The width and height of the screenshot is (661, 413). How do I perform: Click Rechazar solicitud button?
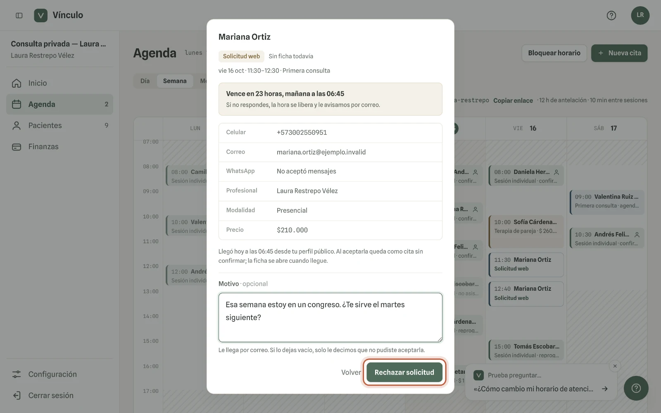pyautogui.click(x=404, y=372)
